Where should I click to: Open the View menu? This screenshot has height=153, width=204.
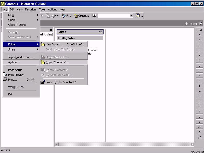[20, 9]
